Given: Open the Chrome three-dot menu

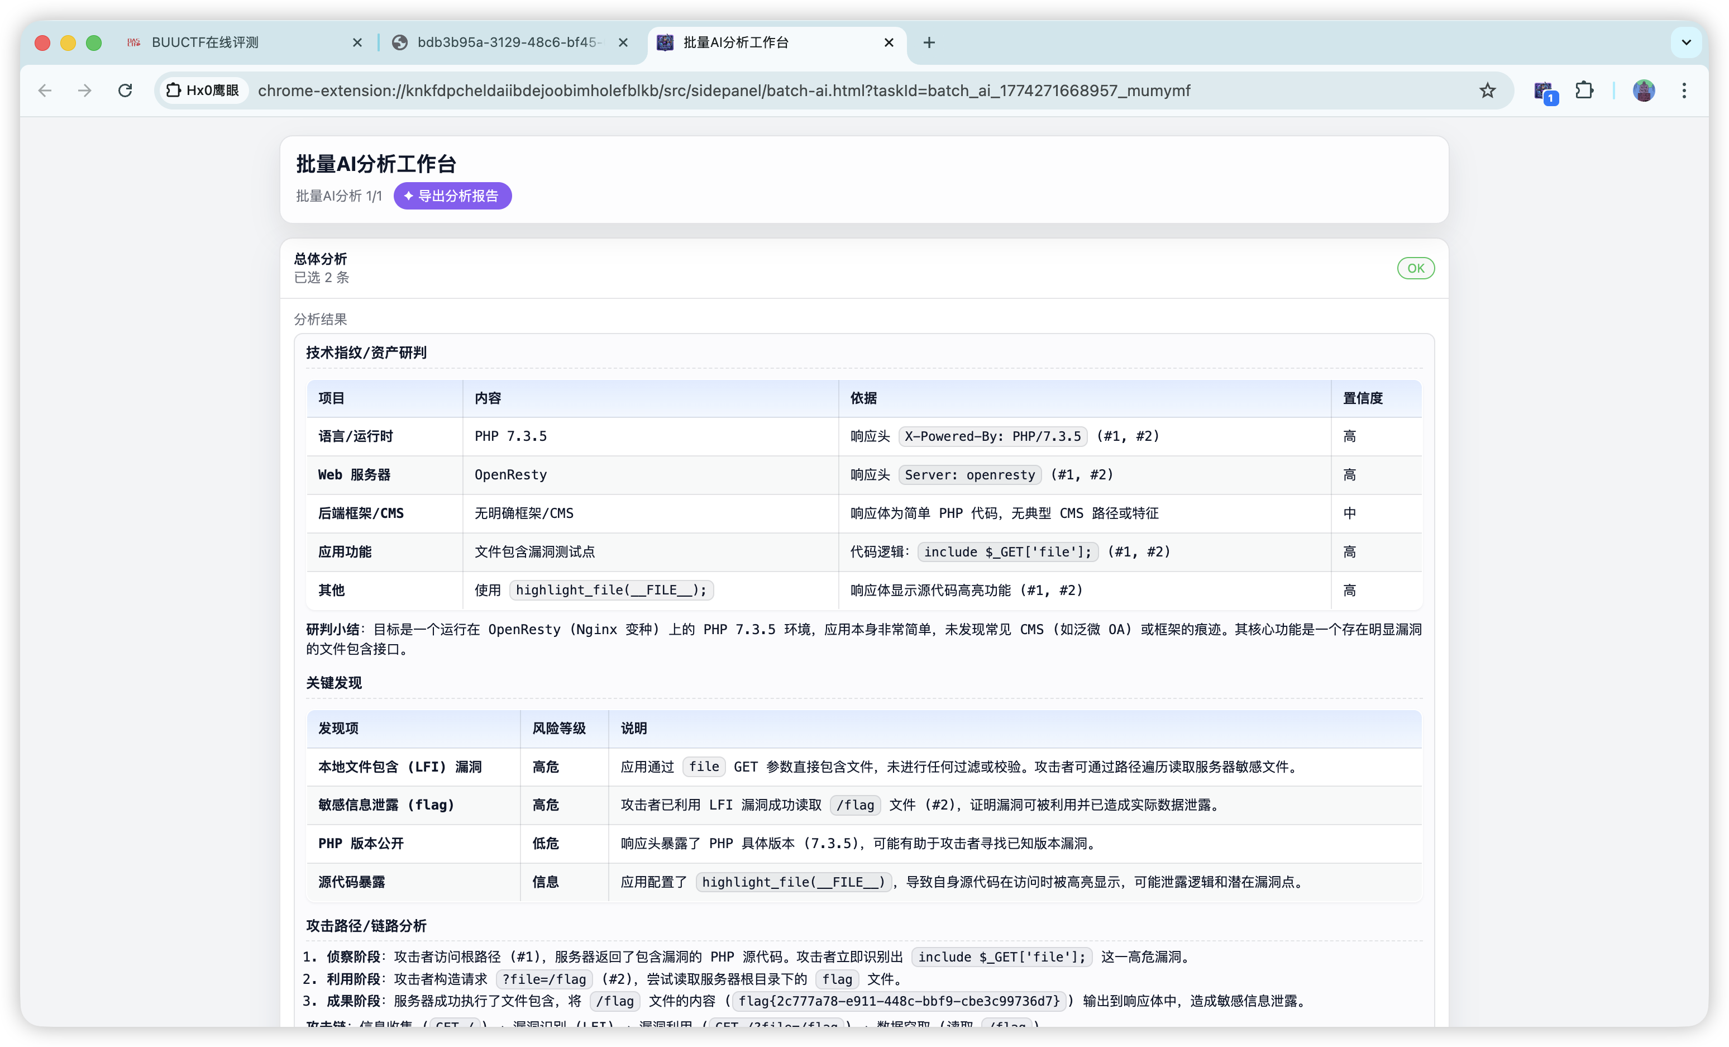Looking at the screenshot, I should coord(1684,91).
